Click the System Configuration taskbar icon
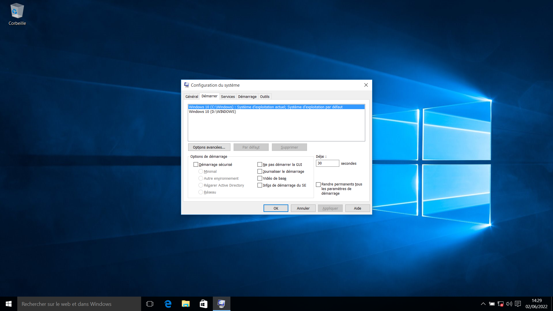The image size is (553, 311). pyautogui.click(x=221, y=304)
